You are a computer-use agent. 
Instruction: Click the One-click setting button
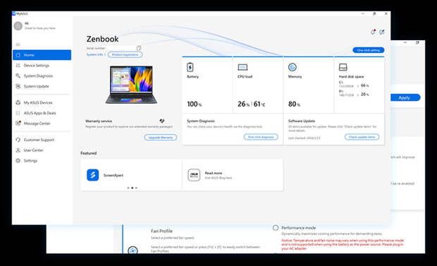[x=369, y=50]
